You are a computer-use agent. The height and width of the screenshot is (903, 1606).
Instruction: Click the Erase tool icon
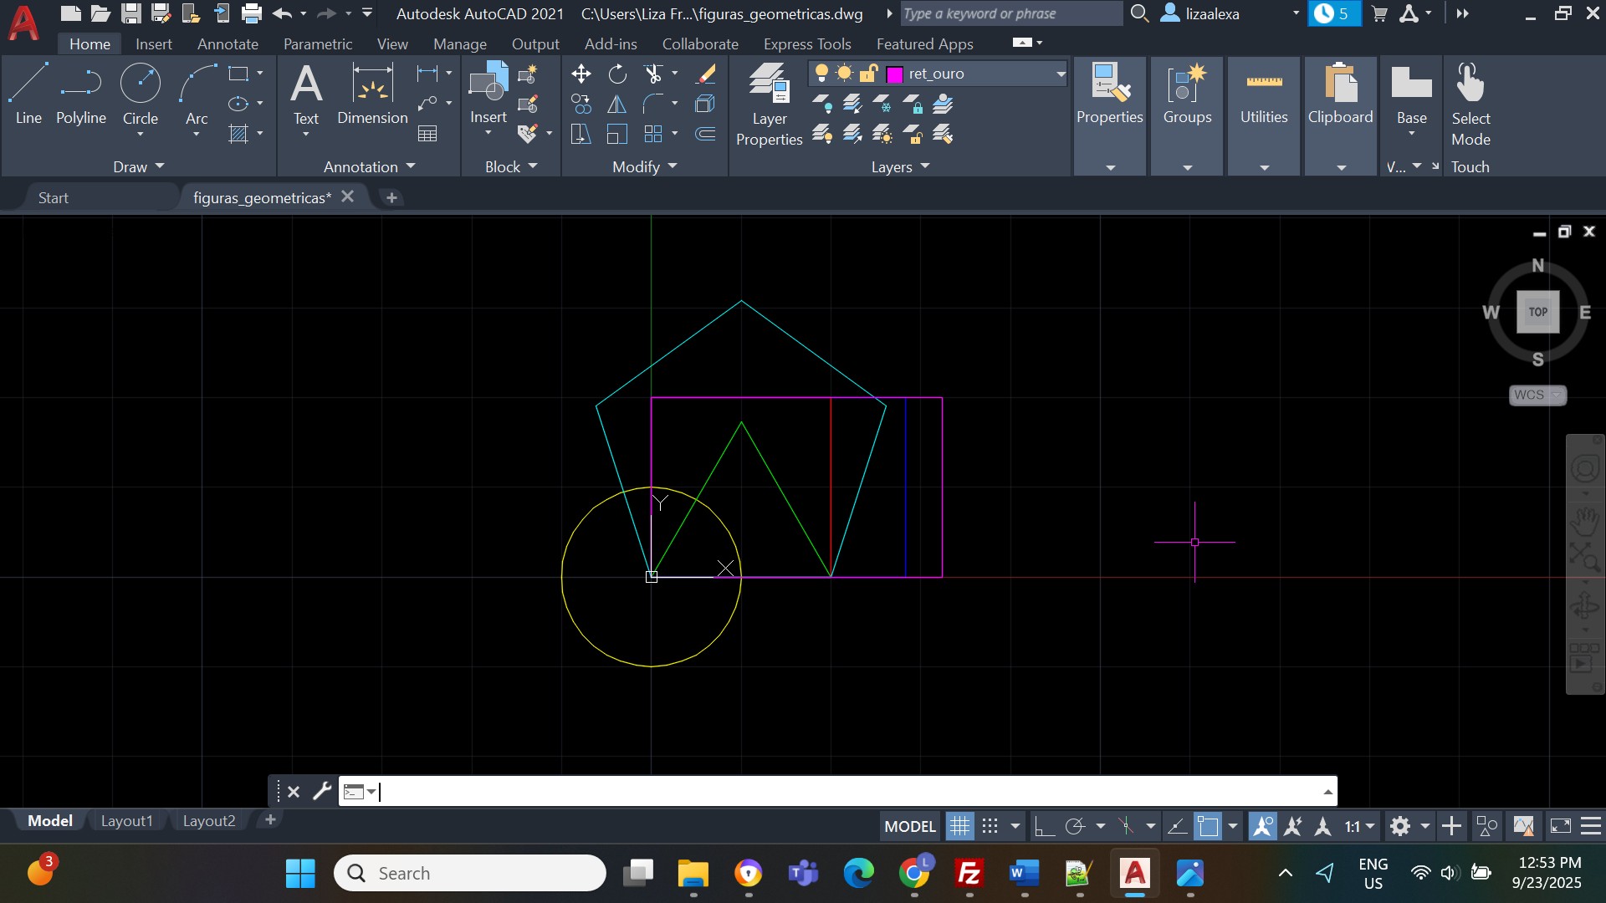click(x=706, y=74)
